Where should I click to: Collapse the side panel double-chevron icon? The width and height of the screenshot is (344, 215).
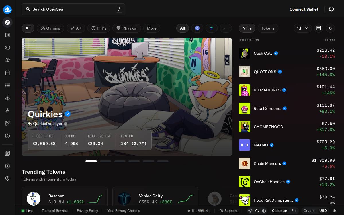coord(330,28)
